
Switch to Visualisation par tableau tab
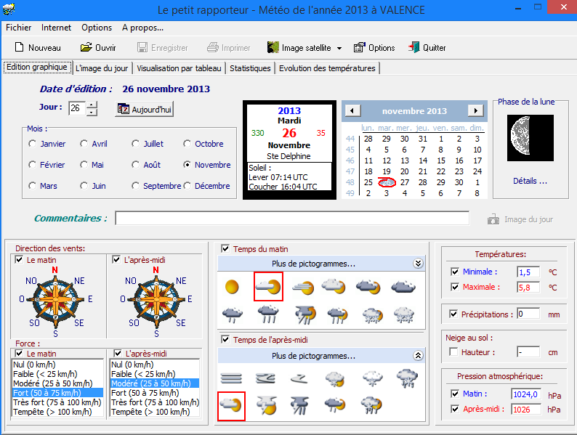coord(179,68)
